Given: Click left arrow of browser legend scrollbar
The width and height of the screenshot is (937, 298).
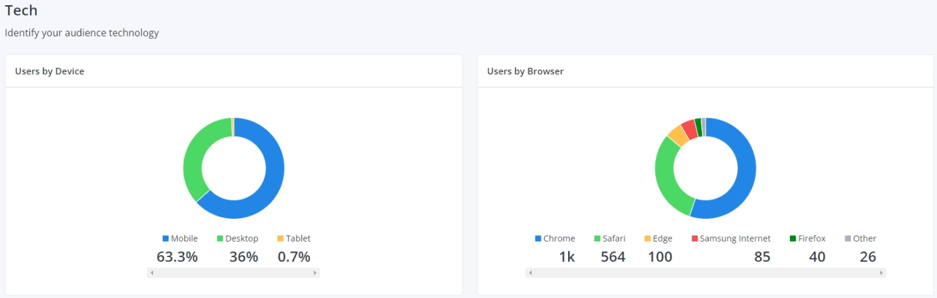Looking at the screenshot, I should click(530, 273).
